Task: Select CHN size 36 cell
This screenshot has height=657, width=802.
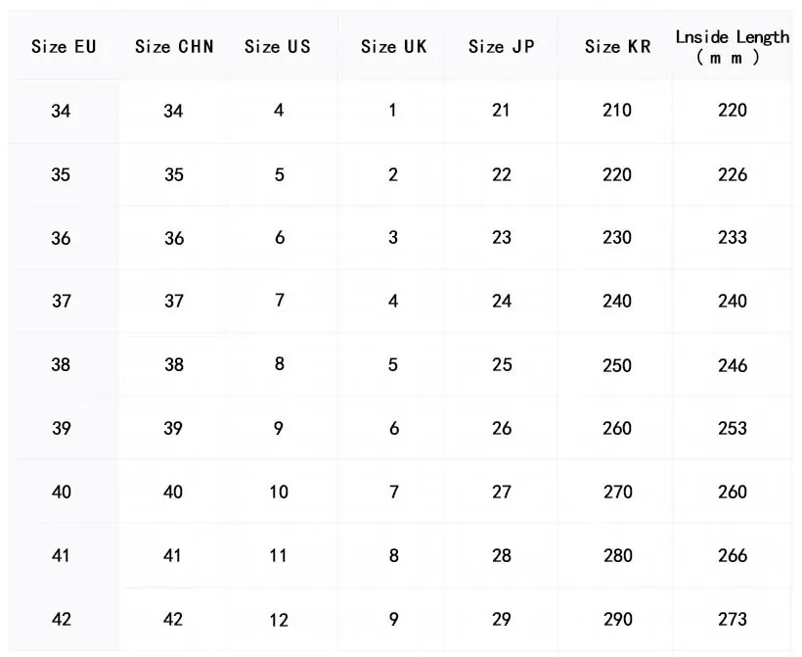Action: tap(174, 238)
